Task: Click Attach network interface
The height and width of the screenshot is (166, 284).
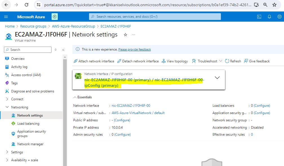Action: tap(94, 61)
